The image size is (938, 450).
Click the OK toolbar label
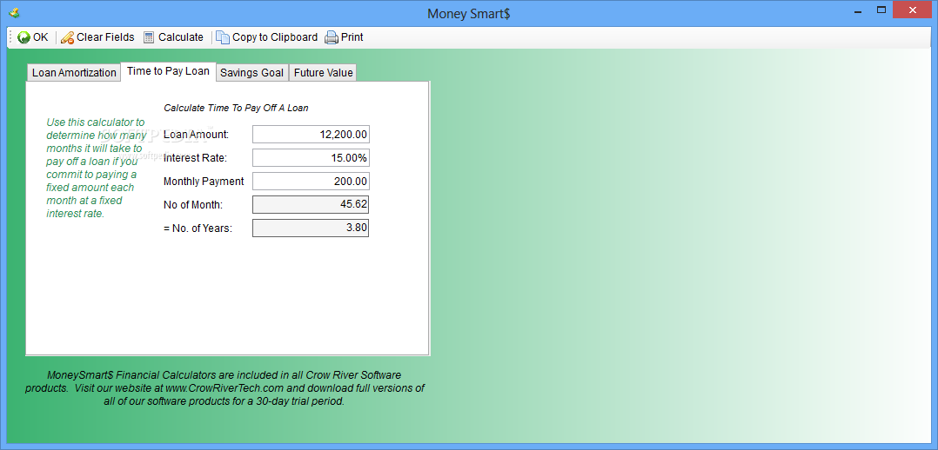click(x=41, y=37)
